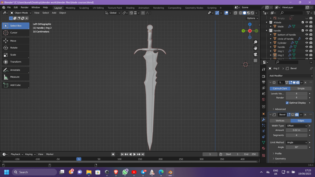The image size is (315, 177).
Task: Open Global transform orientation dropdown
Action: tap(113, 13)
